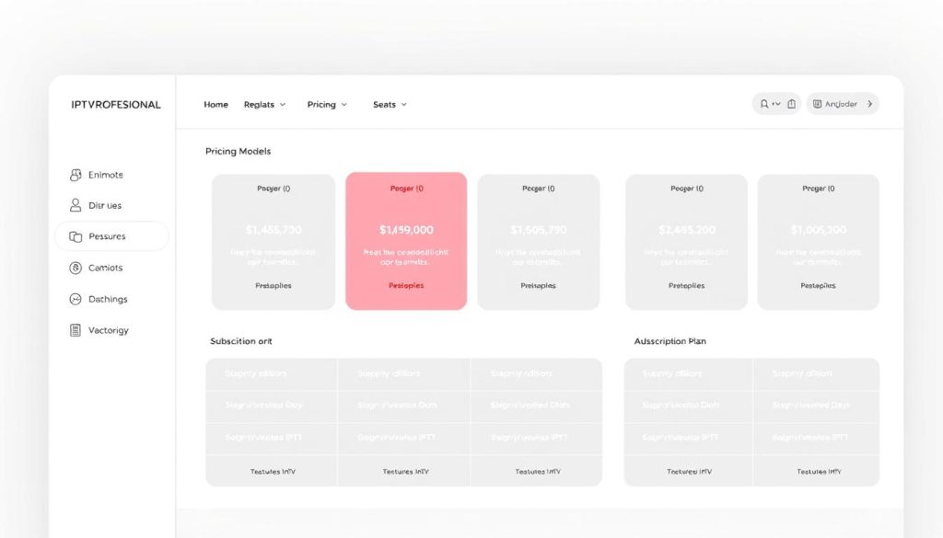The height and width of the screenshot is (538, 943).
Task: Select the highlighted pink $1,499,000 pricing card
Action: click(x=406, y=241)
